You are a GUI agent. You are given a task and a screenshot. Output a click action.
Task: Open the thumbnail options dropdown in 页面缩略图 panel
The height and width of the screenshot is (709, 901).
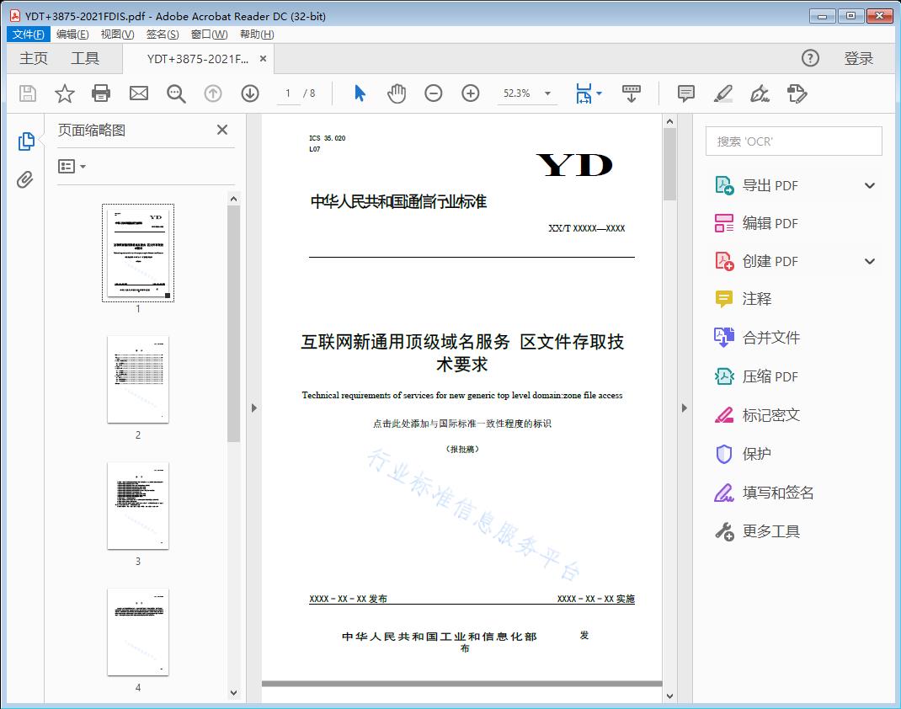pyautogui.click(x=73, y=166)
